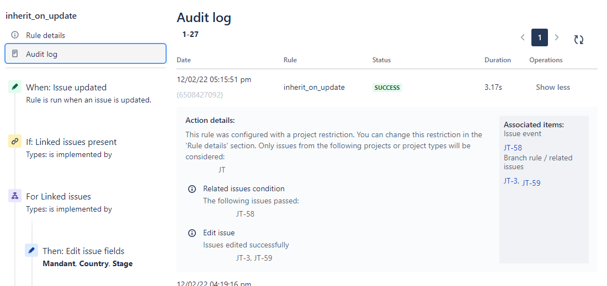Select the Audit log menu item
The image size is (607, 286).
[86, 53]
